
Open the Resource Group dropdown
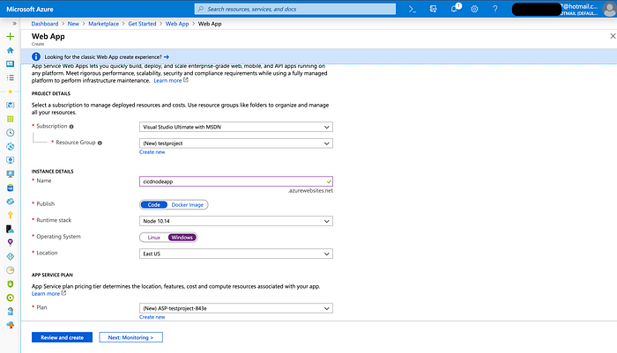tap(236, 143)
